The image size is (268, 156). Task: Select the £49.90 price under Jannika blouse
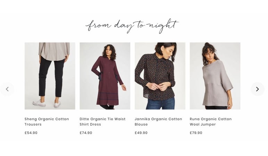(x=141, y=133)
